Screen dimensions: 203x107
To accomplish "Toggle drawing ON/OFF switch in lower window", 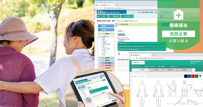I will pyautogui.click(x=135, y=76).
